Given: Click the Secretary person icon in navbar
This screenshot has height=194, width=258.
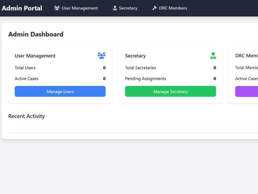Looking at the screenshot, I should (115, 8).
